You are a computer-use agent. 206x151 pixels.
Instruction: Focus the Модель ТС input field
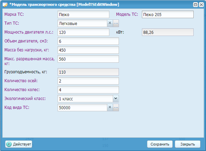[168, 14]
